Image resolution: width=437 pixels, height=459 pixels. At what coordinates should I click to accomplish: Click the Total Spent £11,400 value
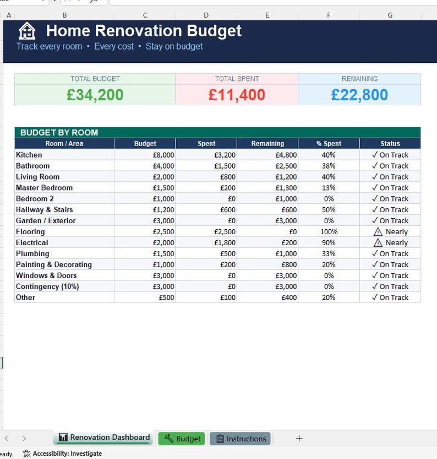(237, 95)
